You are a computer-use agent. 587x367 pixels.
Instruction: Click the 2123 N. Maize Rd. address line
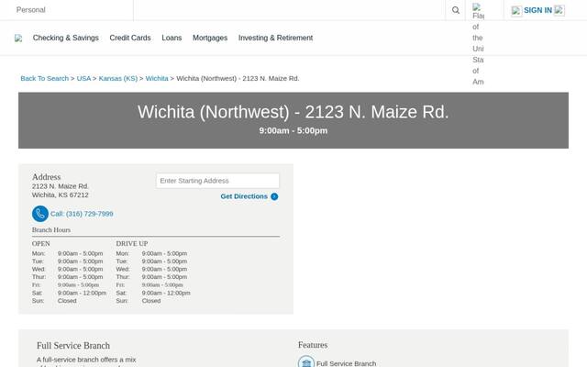coord(61,186)
